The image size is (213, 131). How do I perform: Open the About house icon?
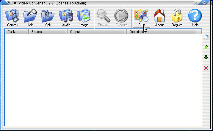(159, 18)
